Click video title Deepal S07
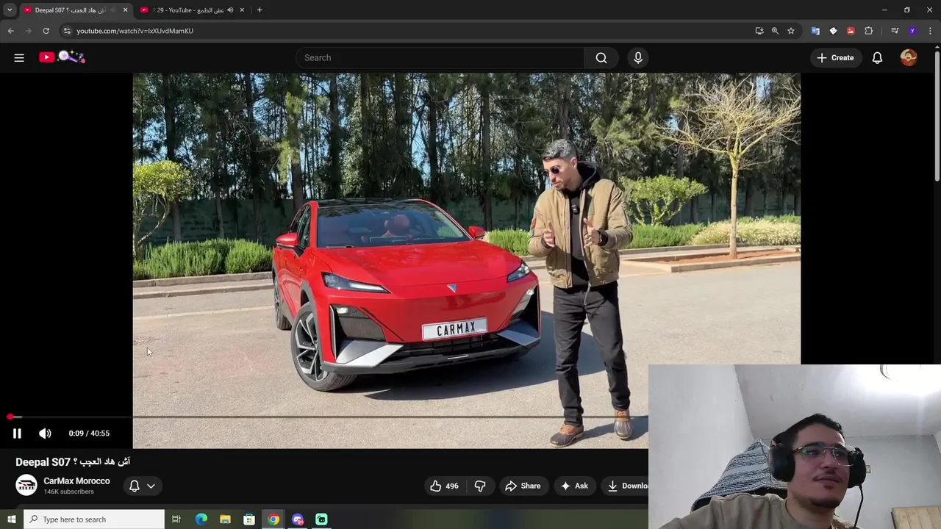This screenshot has width=941, height=529. 73,462
